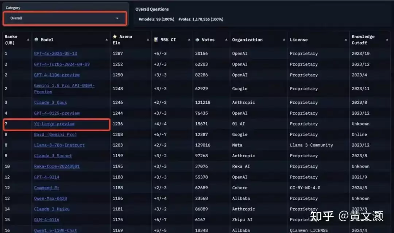Viewport: 394px width, 233px height.
Task: Sort by Votes using header arrow
Action: point(226,40)
